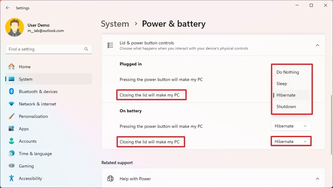Expand the Help with Power section
Screen dimensions: 333x188
pyautogui.click(x=317, y=179)
